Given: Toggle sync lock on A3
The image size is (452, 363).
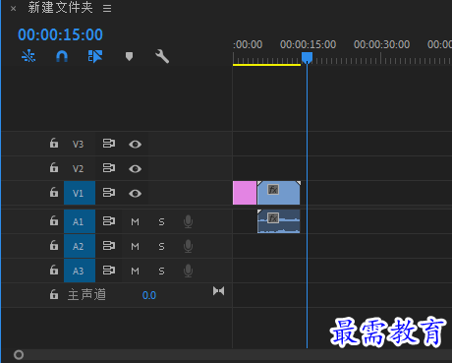Looking at the screenshot, I should point(109,271).
